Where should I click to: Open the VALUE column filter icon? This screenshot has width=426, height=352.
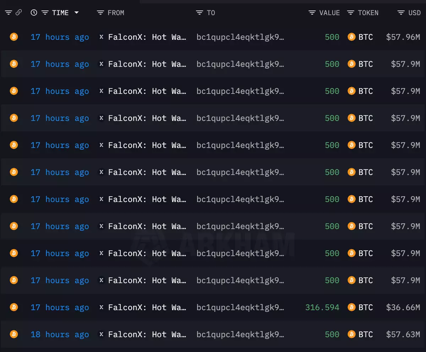(x=312, y=13)
